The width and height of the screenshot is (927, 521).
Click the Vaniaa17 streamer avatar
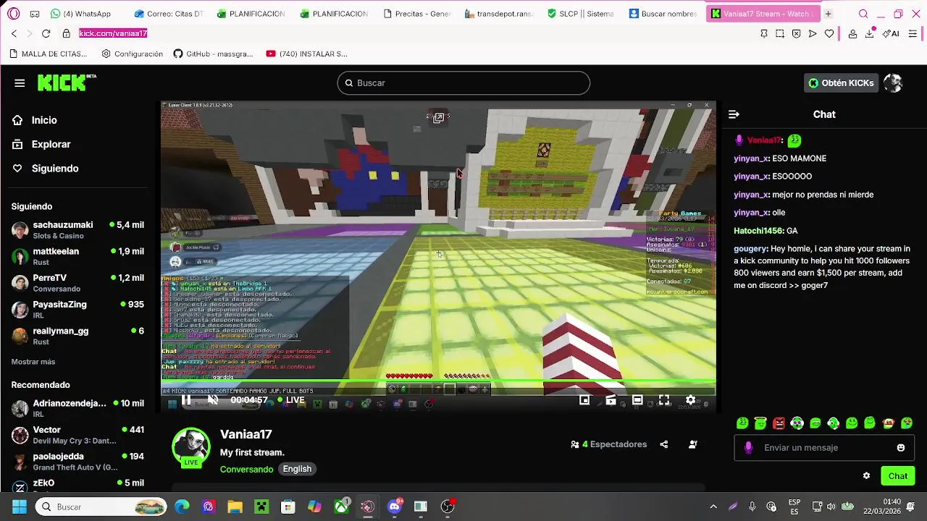190,447
